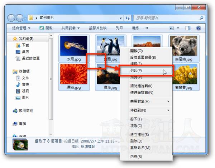The height and width of the screenshot is (168, 215).
Task: Click 列印 toolbar button
Action: (119, 28)
